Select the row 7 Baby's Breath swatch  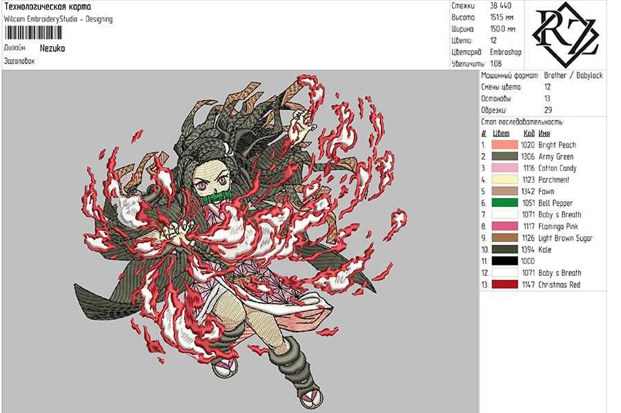point(504,214)
